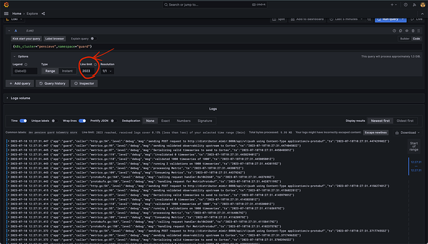Enable the Unique labels switch

coord(55,121)
